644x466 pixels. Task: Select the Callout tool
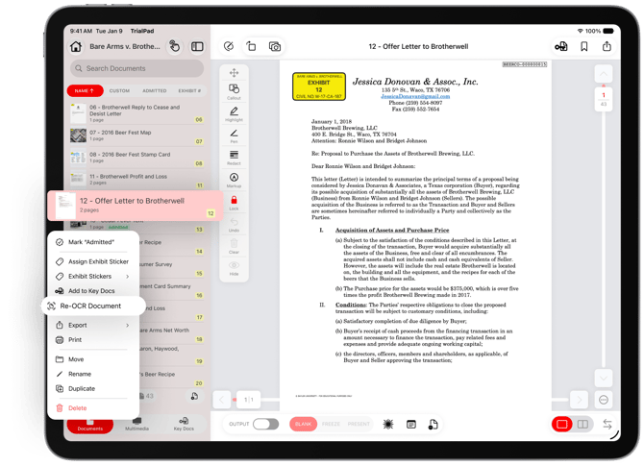(x=235, y=91)
